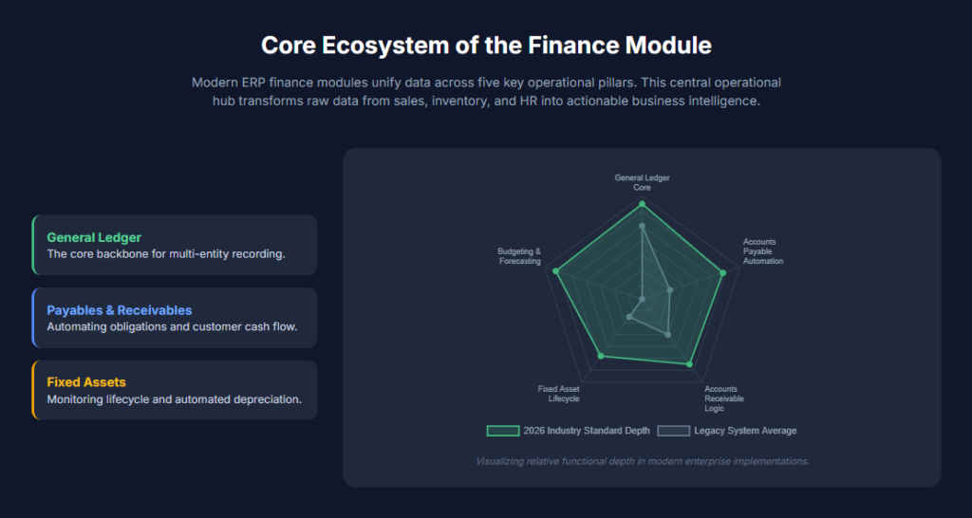Click the Core Ecosystem of the Finance Module heading

click(x=486, y=46)
